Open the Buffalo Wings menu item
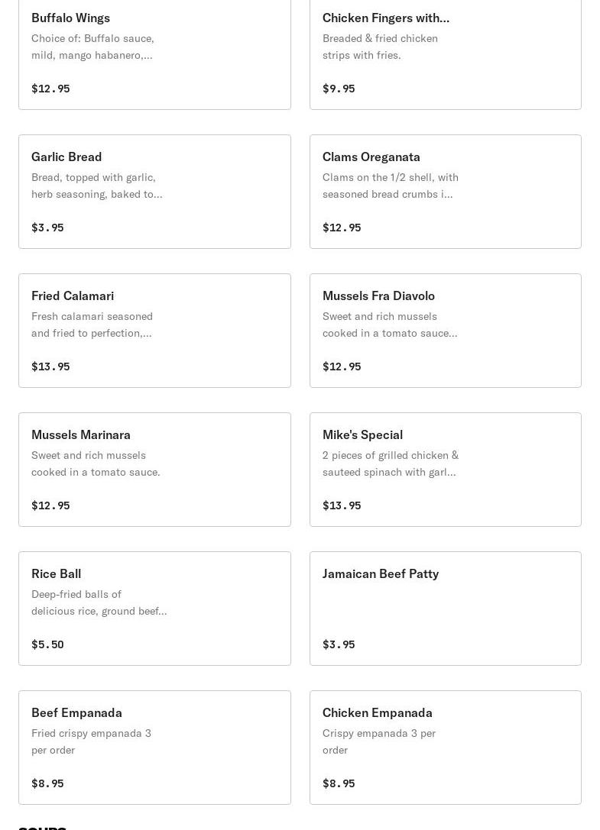 click(x=154, y=53)
